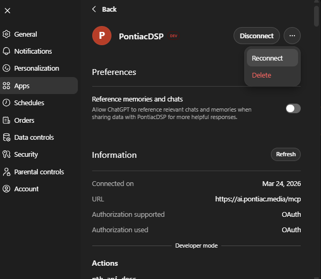Click the Data controls database icon

coord(6,137)
